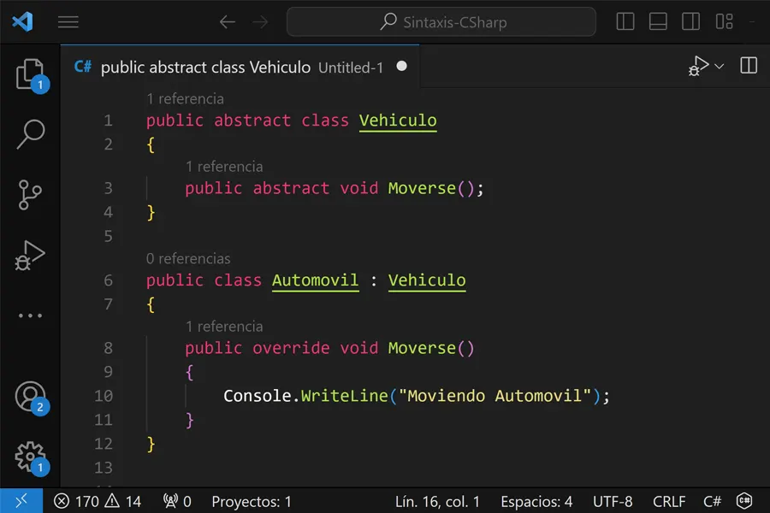Click the Sintaxis-CSharp command center search box
Screen dimensions: 770x513
pos(441,21)
